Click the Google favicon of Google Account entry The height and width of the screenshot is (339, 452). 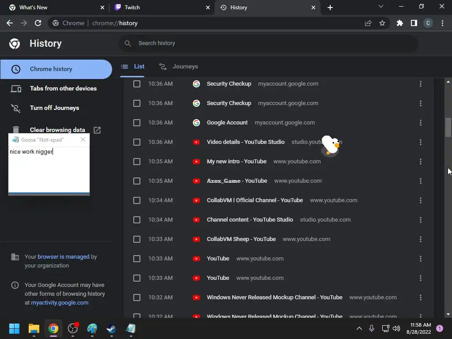pos(196,123)
